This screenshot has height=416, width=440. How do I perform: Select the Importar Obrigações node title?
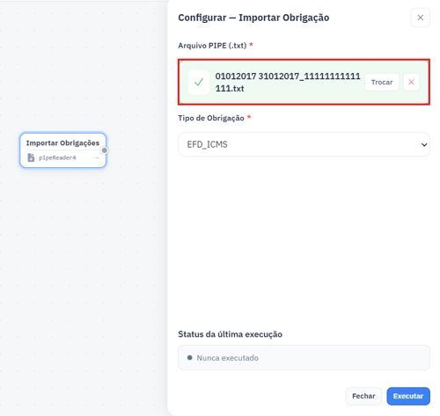tap(62, 143)
